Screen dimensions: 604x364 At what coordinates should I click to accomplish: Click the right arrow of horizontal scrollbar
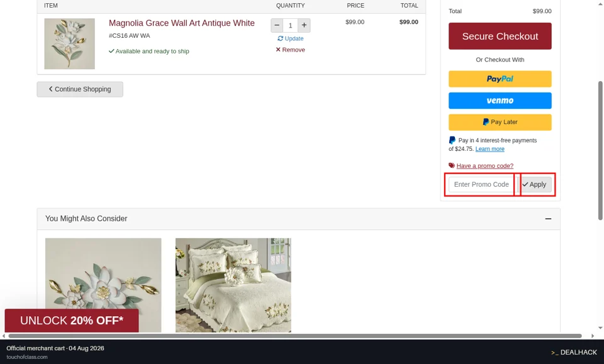[593, 336]
